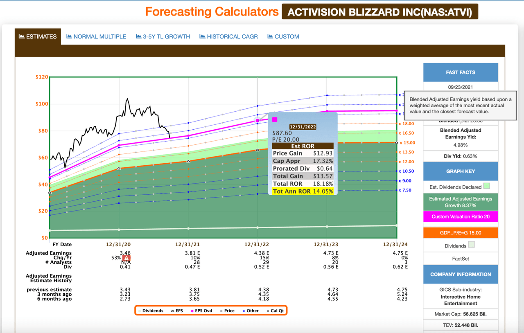Click the EPS triangle marker in the legend
This screenshot has height=333, width=524.
coord(173,310)
